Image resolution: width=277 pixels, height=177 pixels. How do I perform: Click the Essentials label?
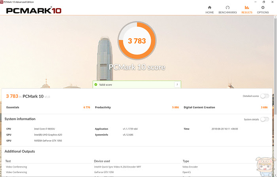click(13, 107)
